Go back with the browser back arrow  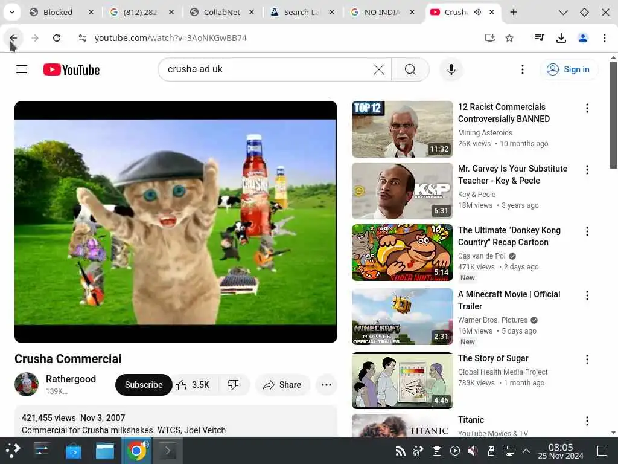tap(13, 38)
